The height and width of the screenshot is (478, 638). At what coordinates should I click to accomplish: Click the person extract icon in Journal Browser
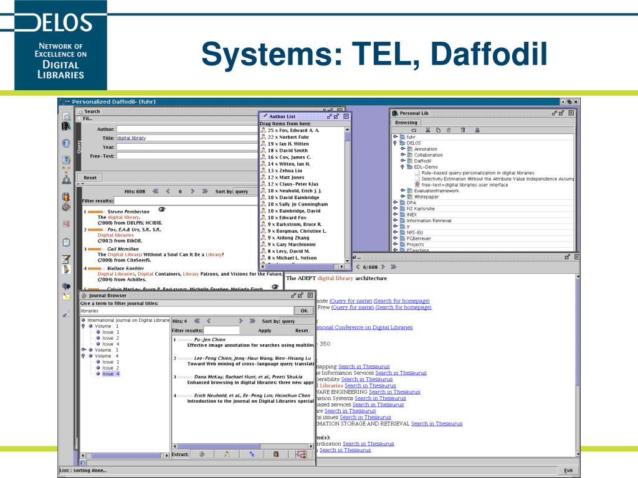[x=227, y=454]
